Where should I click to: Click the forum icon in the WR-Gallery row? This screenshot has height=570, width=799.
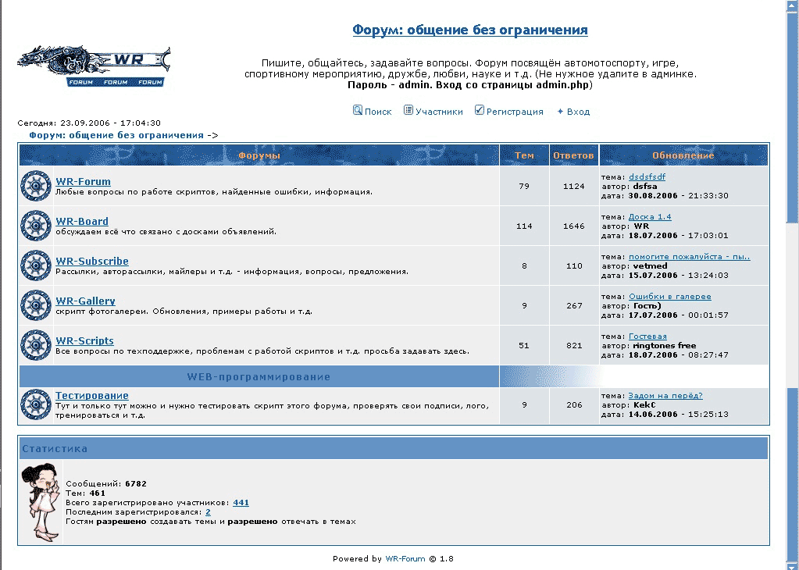coord(36,305)
